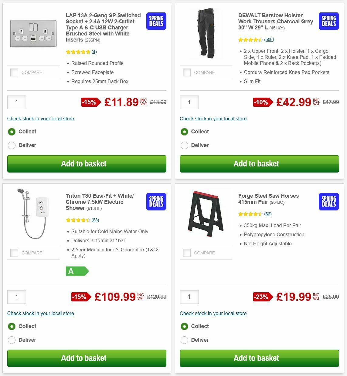
Task: Click the DEWALT trousers product image
Action: point(206,33)
